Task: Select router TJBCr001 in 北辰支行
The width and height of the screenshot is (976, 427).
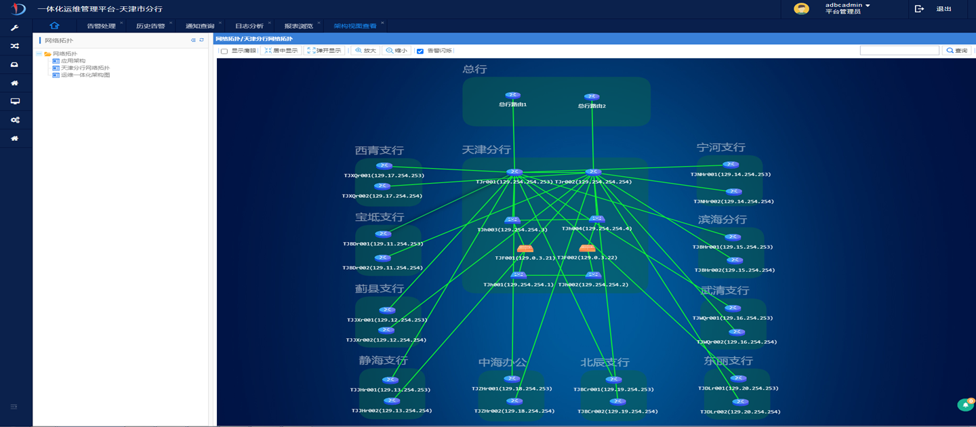Action: (x=613, y=380)
